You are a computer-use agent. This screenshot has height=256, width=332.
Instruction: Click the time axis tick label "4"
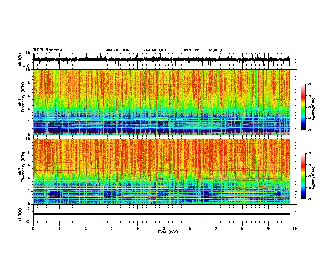[138, 228]
